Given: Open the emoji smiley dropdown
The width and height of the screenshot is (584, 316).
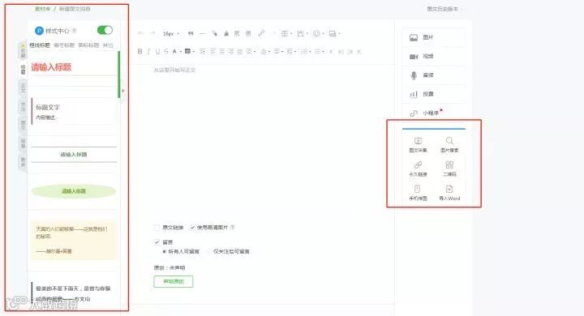Looking at the screenshot, I should click(x=318, y=33).
